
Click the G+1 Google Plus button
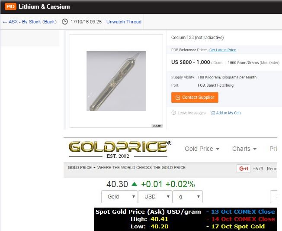(x=244, y=169)
